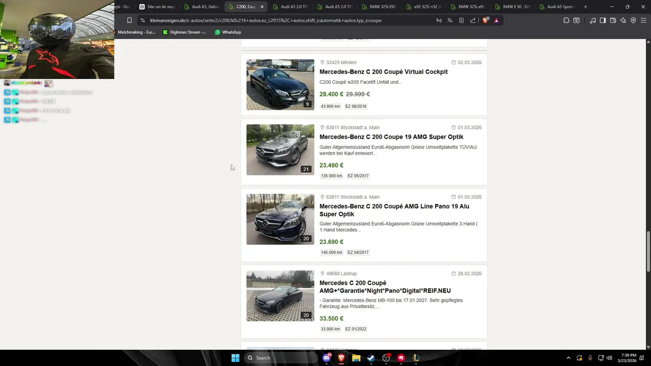
Task: Click thumbnail of Lastrup coupe in snow
Action: [280, 296]
